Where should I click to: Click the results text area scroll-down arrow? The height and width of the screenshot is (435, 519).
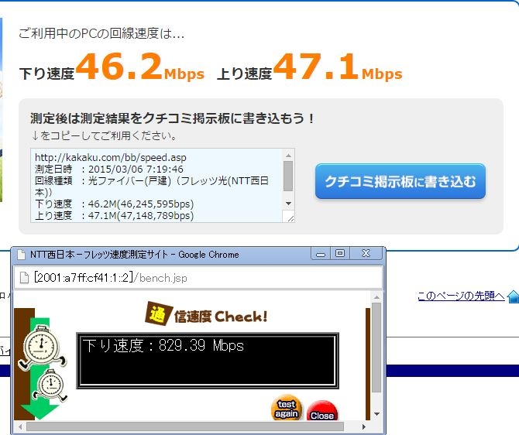[x=288, y=204]
